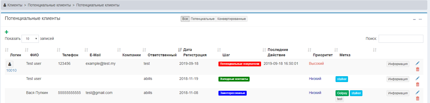Screen dimensions: 430x103
Task: Switch the filter to Конвертированные
Action: coord(231,19)
